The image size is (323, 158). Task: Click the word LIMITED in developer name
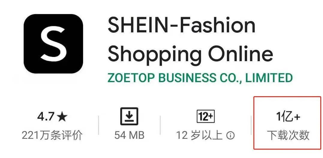pos(269,78)
